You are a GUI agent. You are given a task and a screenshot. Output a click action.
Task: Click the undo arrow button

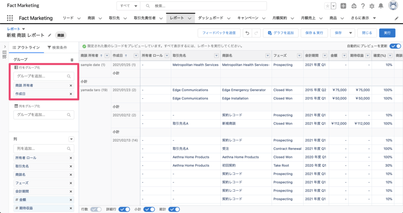(247, 33)
